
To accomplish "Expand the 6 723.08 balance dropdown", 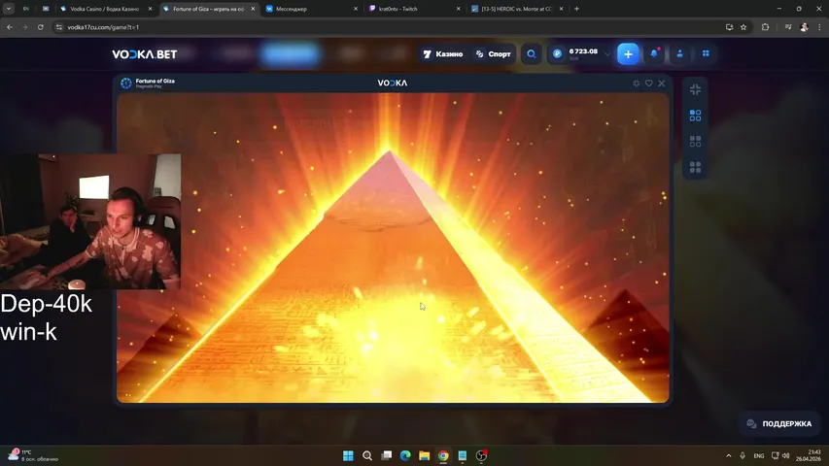I will 607,54.
